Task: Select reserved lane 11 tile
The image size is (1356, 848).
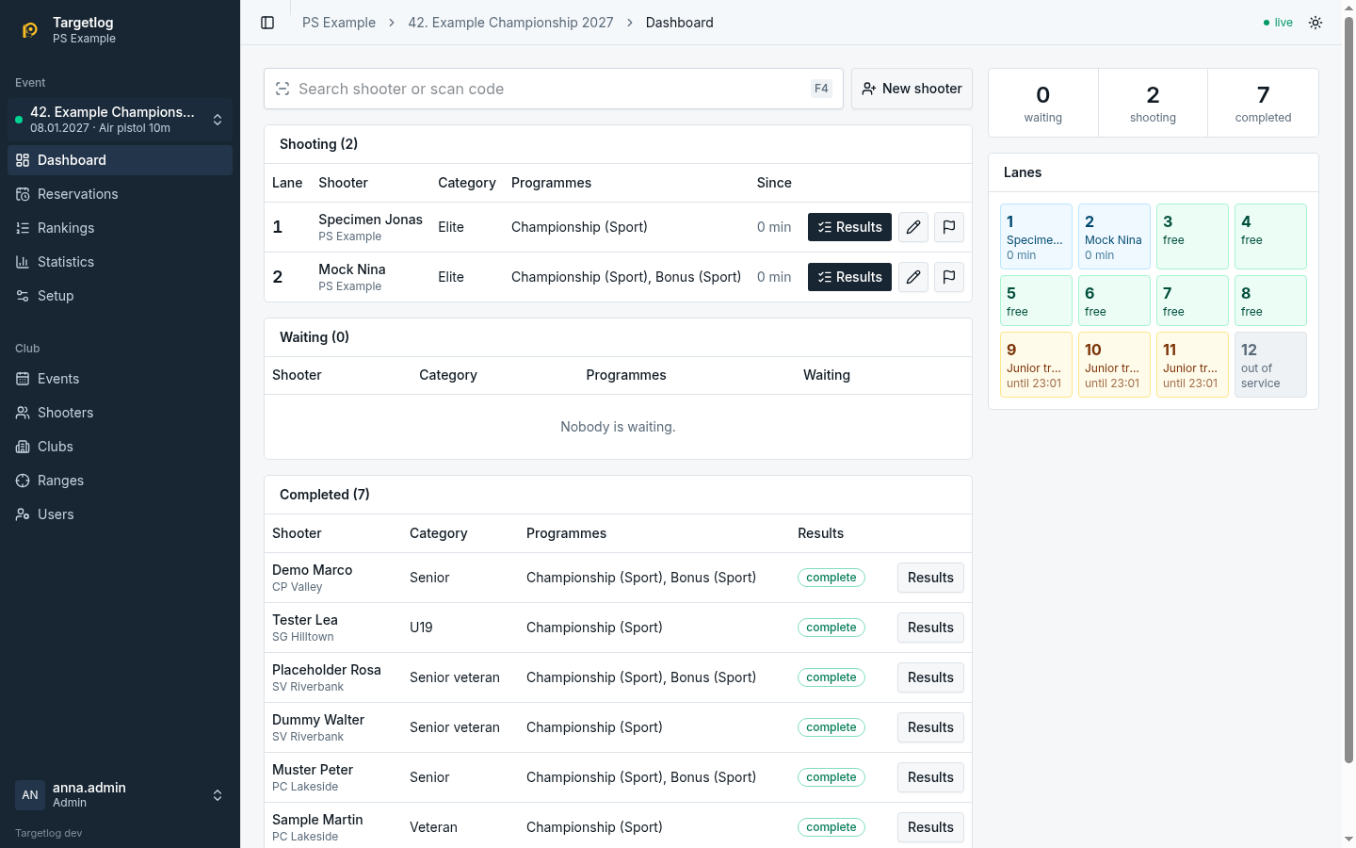Action: pos(1192,365)
